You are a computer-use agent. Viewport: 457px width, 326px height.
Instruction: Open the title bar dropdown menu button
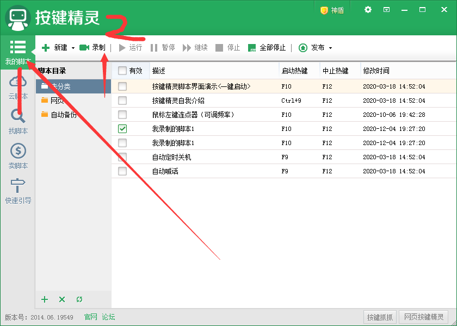[386, 10]
